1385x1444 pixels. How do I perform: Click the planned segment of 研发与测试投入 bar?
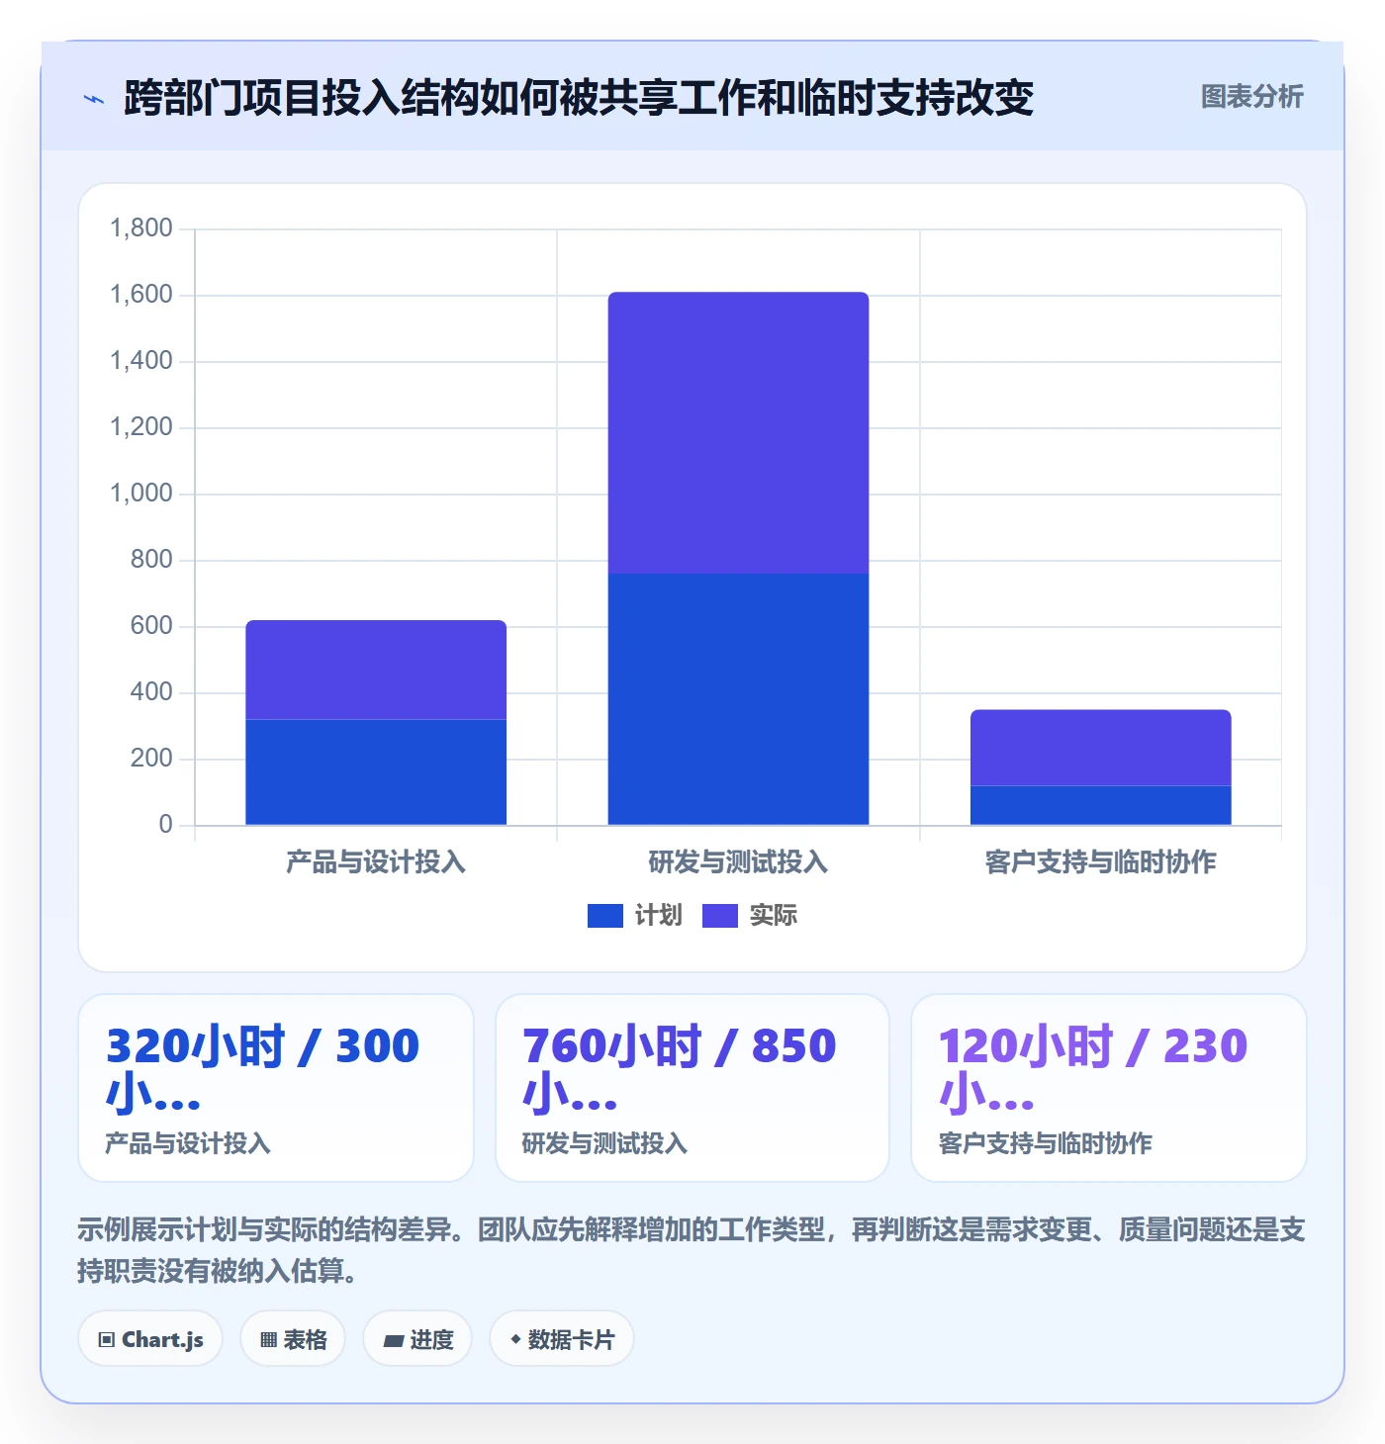[738, 699]
